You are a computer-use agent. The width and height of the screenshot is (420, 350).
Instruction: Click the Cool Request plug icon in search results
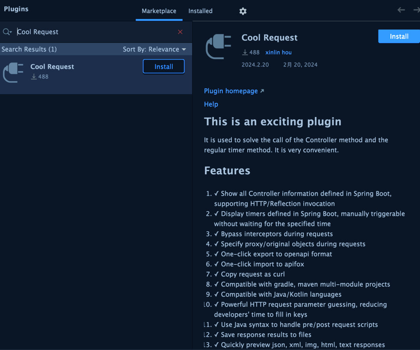pos(13,72)
